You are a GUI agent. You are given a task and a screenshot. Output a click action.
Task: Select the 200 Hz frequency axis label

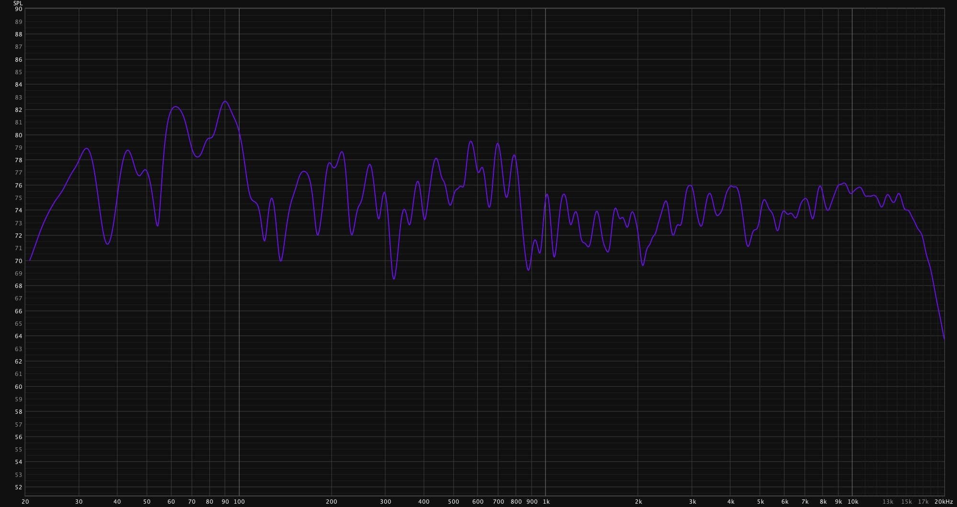click(x=332, y=502)
